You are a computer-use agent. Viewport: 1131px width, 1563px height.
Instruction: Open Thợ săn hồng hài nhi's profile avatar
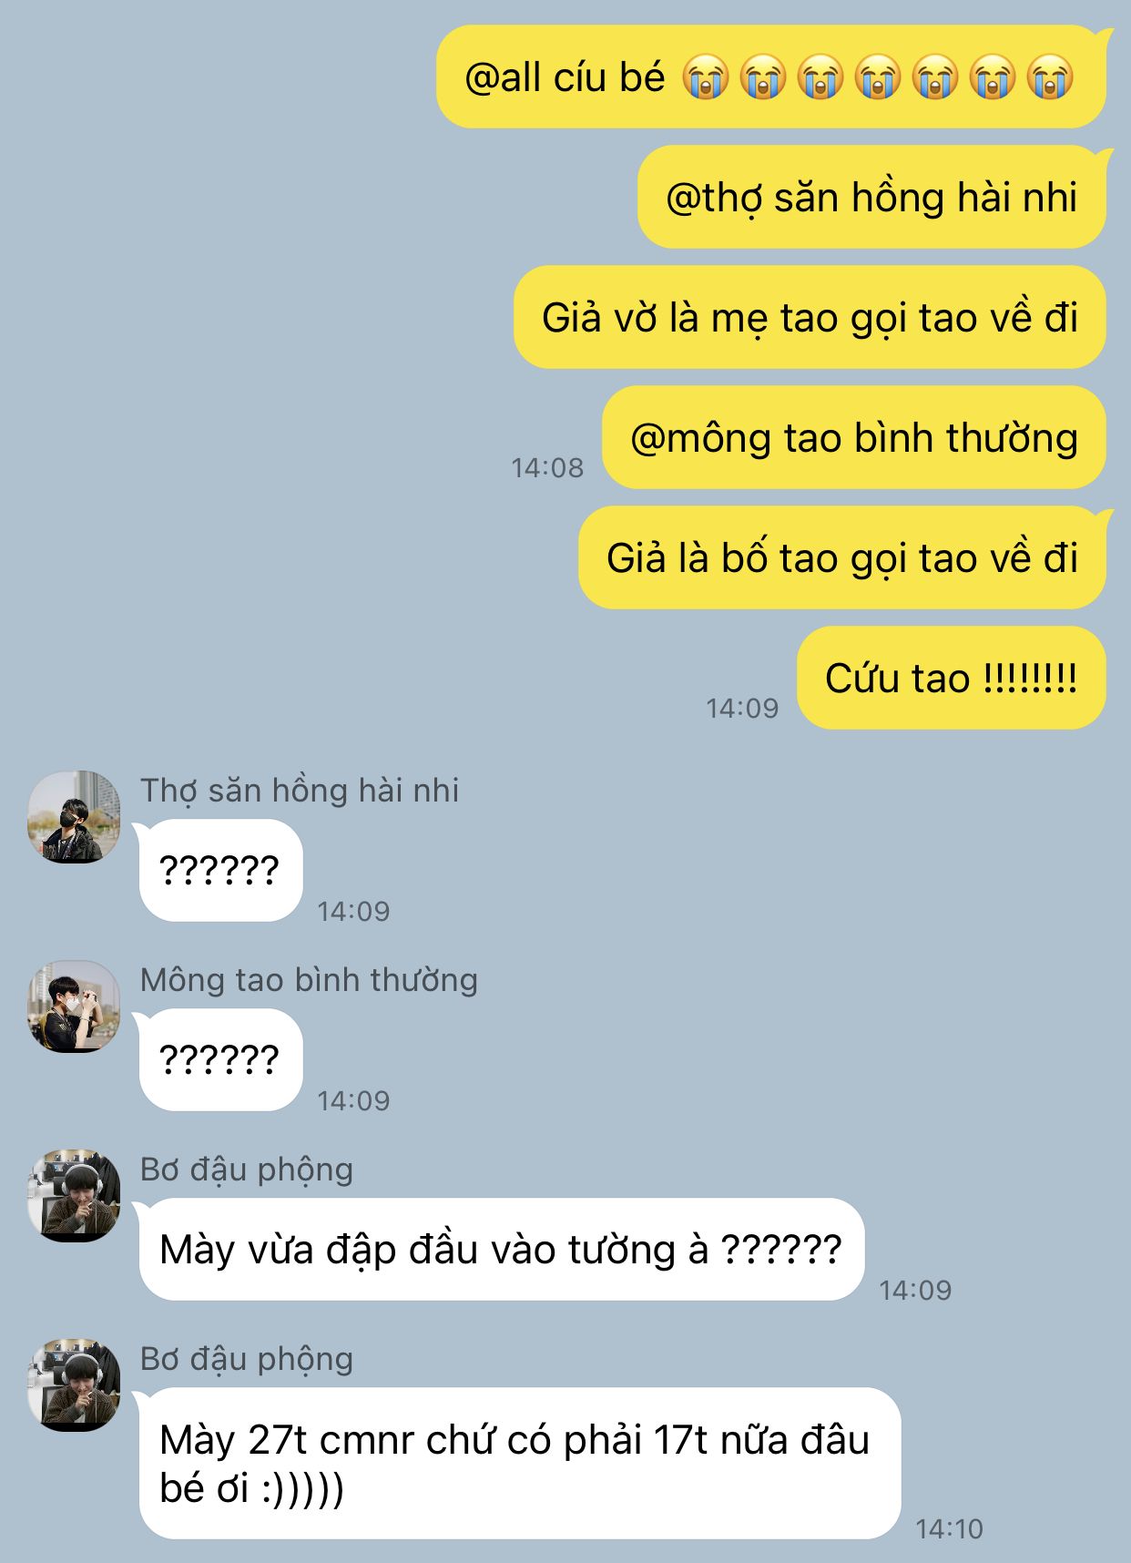pos(74,817)
